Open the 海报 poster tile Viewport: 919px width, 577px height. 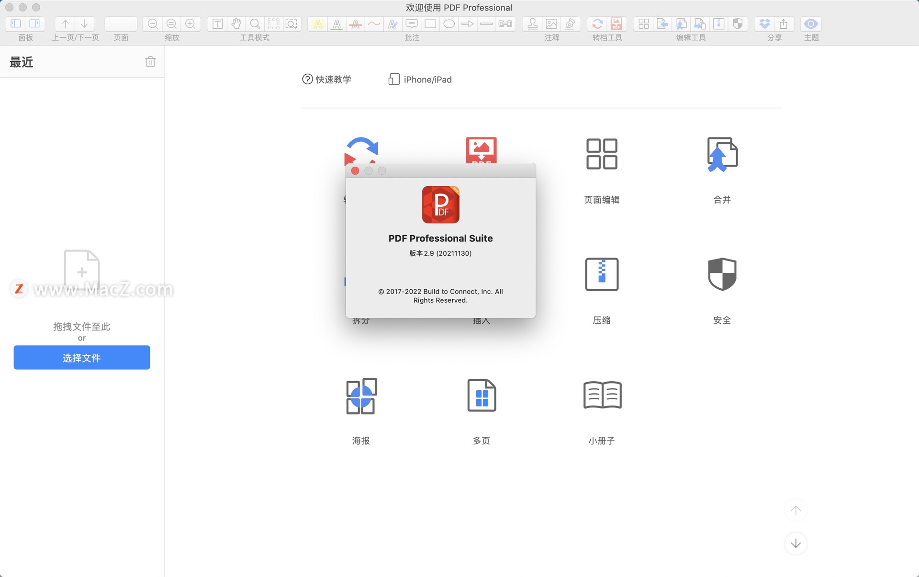361,411
